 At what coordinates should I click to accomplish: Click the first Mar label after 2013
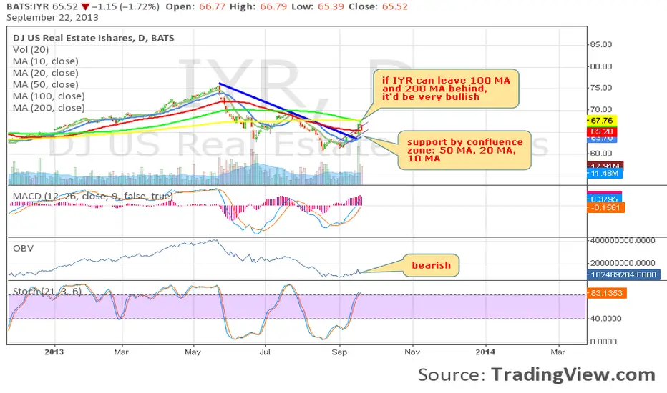click(x=121, y=352)
